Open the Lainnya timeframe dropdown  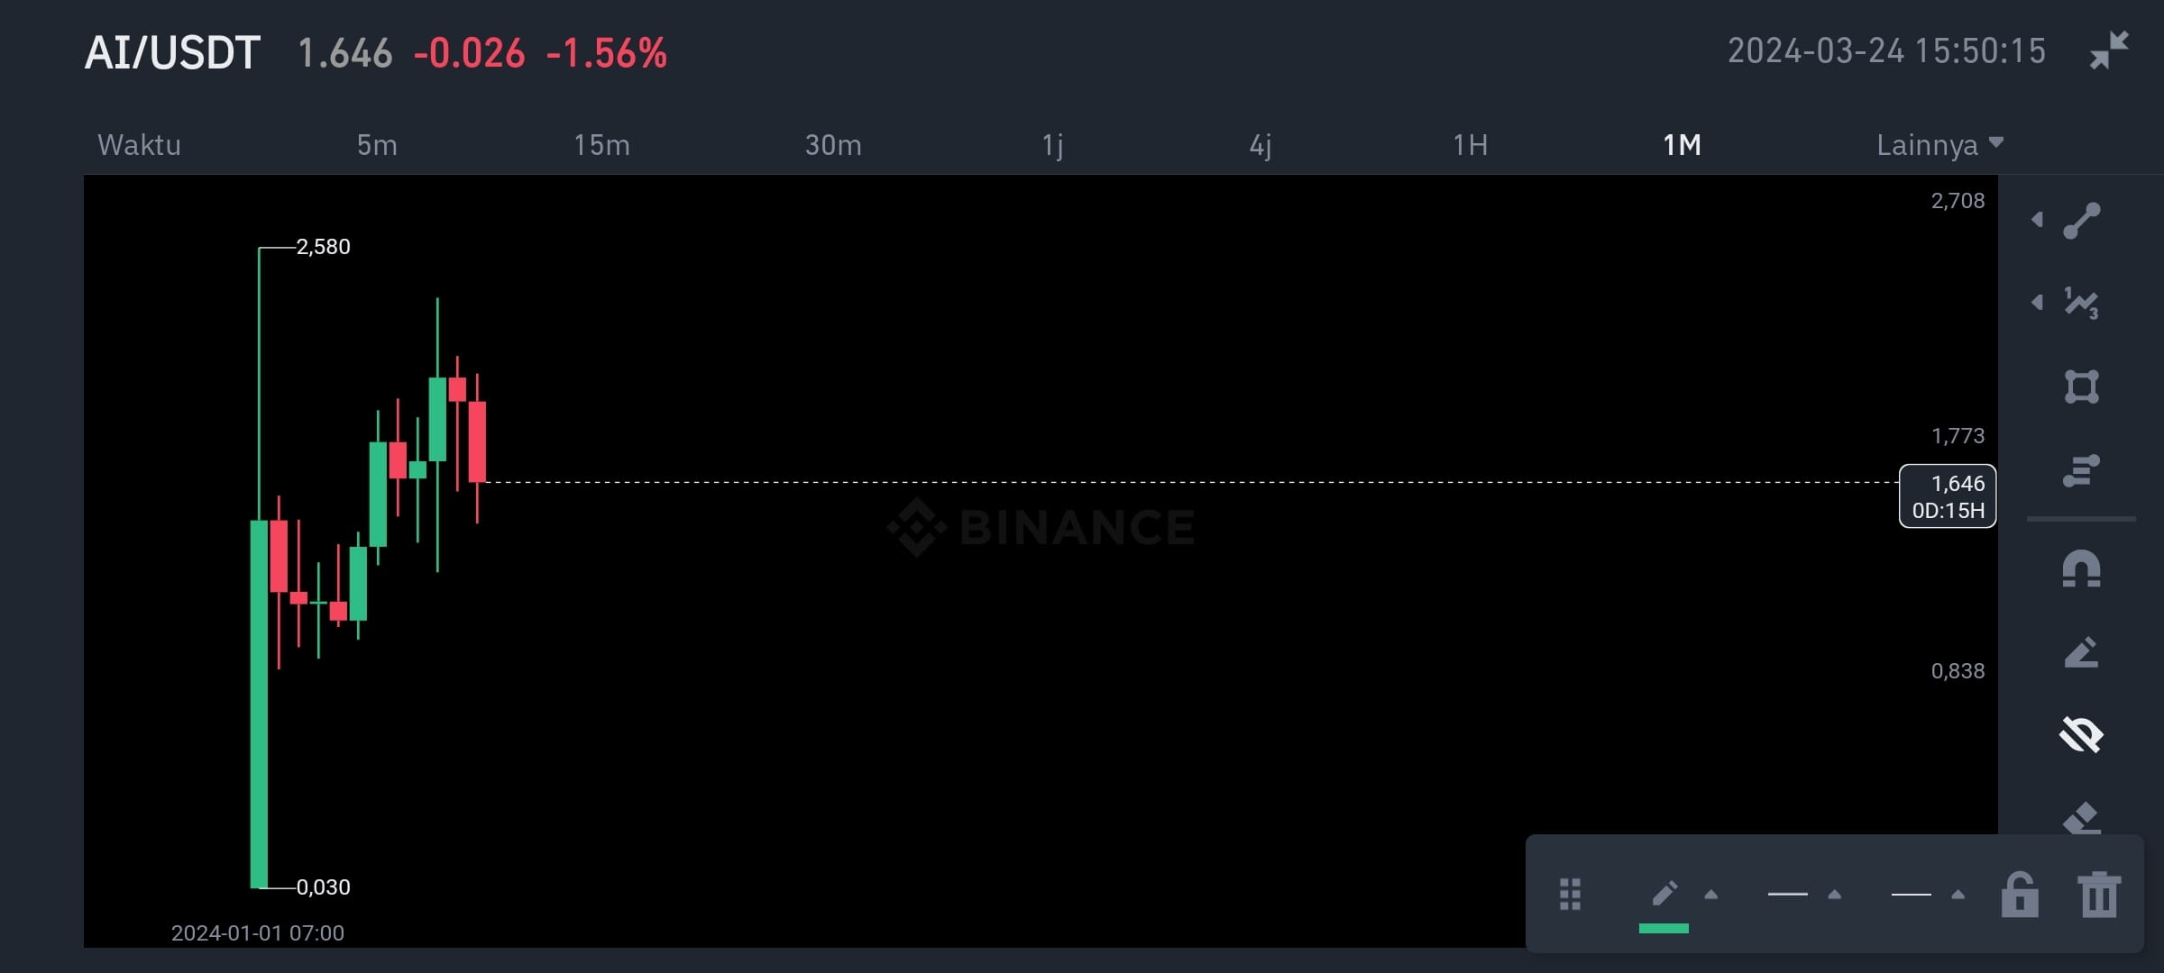pos(1939,145)
